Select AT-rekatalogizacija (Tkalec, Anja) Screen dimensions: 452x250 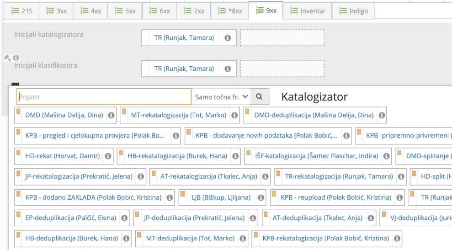(209, 176)
